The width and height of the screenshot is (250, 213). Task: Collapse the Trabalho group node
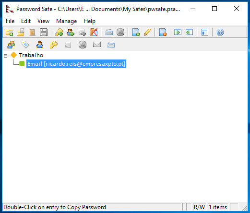(x=5, y=56)
